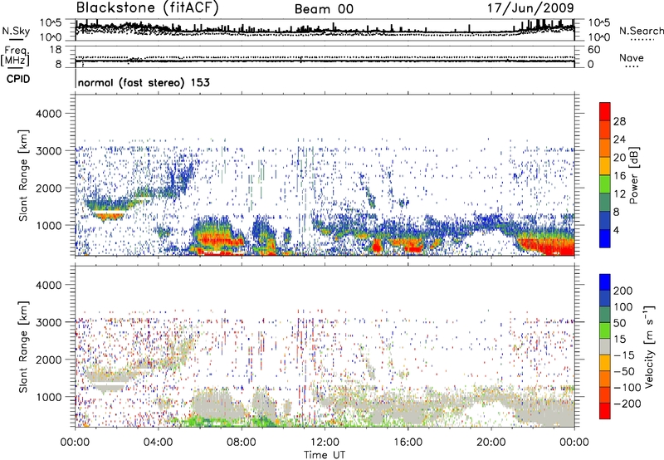Click the '08:00' time tick label
Image resolution: width=664 pixels, height=460 pixels.
point(242,443)
